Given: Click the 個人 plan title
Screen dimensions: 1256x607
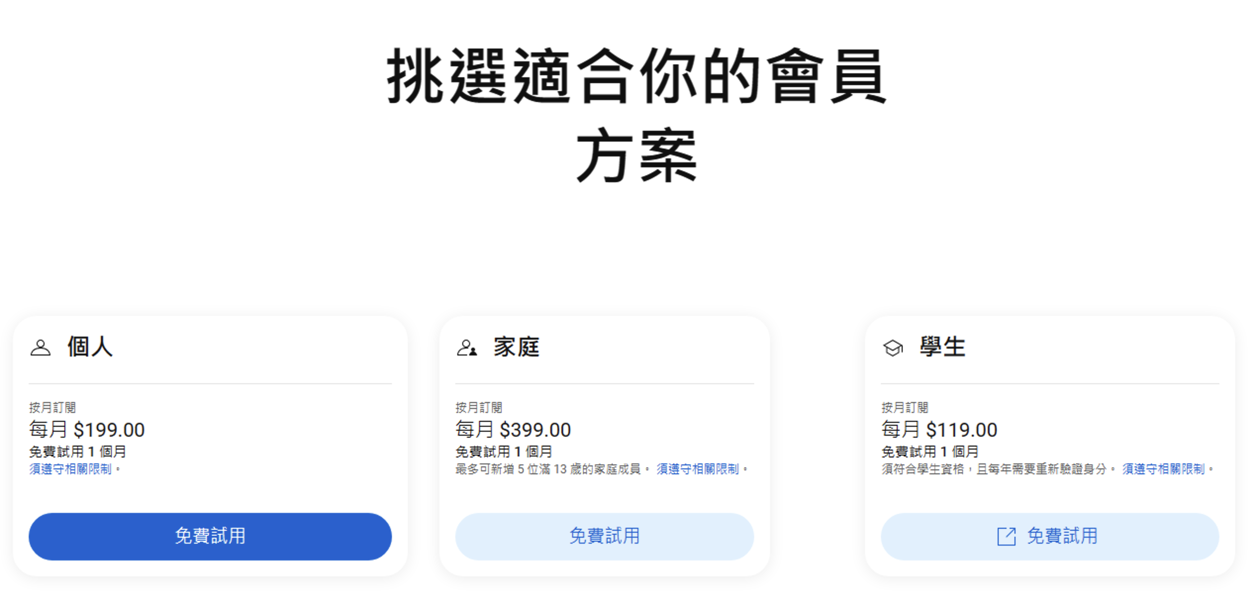Looking at the screenshot, I should pyautogui.click(x=90, y=347).
